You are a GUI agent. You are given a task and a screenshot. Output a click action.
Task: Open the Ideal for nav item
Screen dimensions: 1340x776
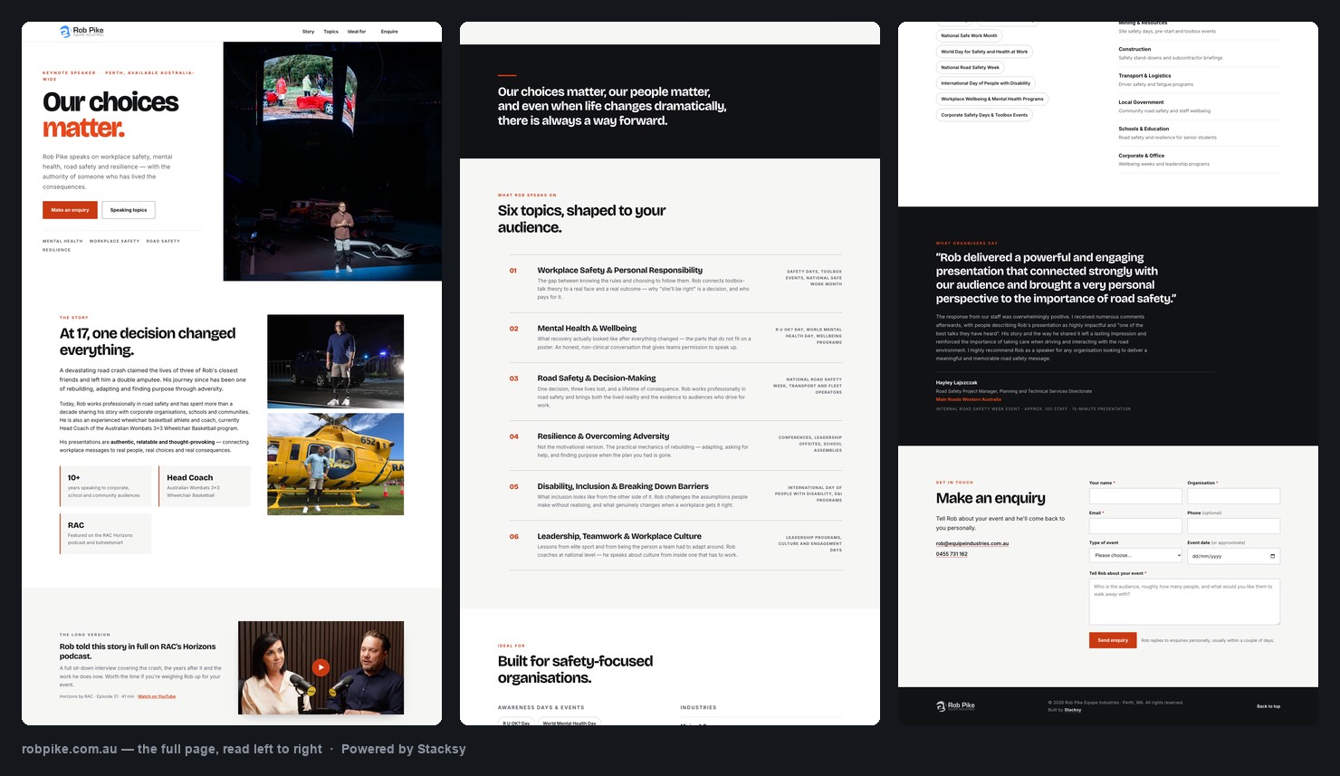click(x=357, y=32)
